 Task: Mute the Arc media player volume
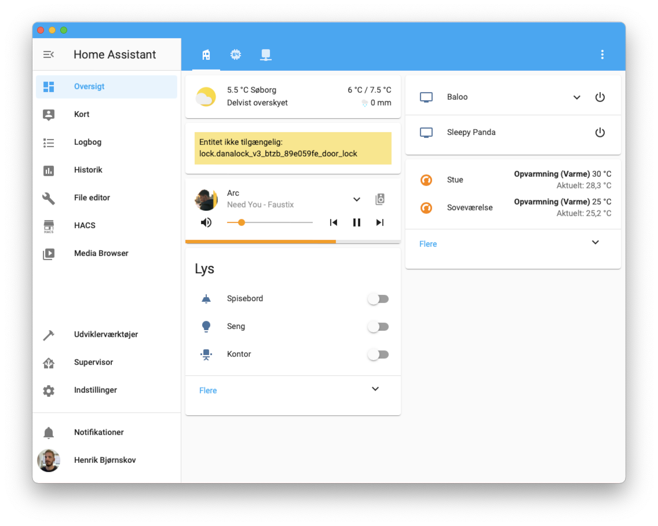point(206,222)
